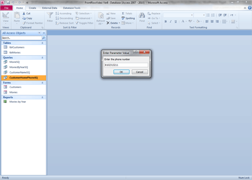Click the Totals sigma button
The width and height of the screenshot is (252, 180).
click(127, 14)
